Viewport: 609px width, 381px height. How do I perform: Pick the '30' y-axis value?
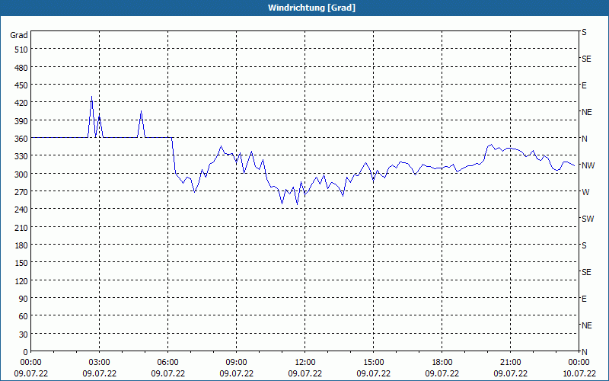24,335
